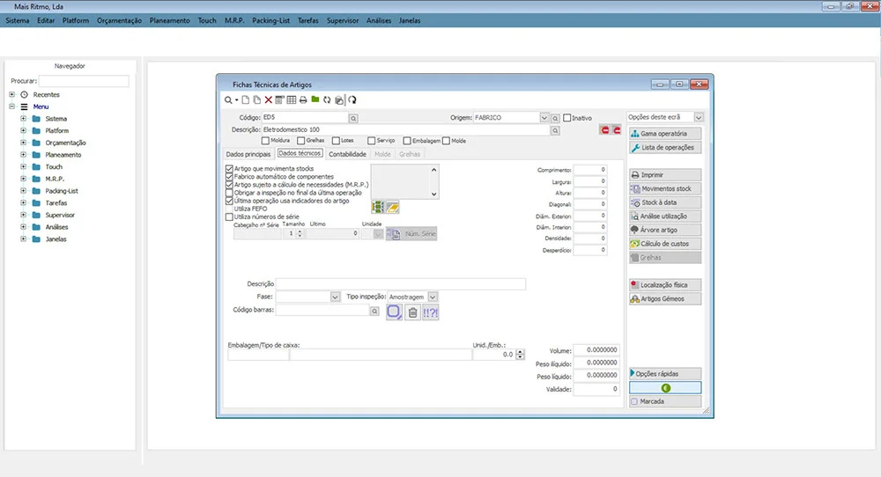
Task: Click the first red no-entry icon
Action: click(605, 130)
